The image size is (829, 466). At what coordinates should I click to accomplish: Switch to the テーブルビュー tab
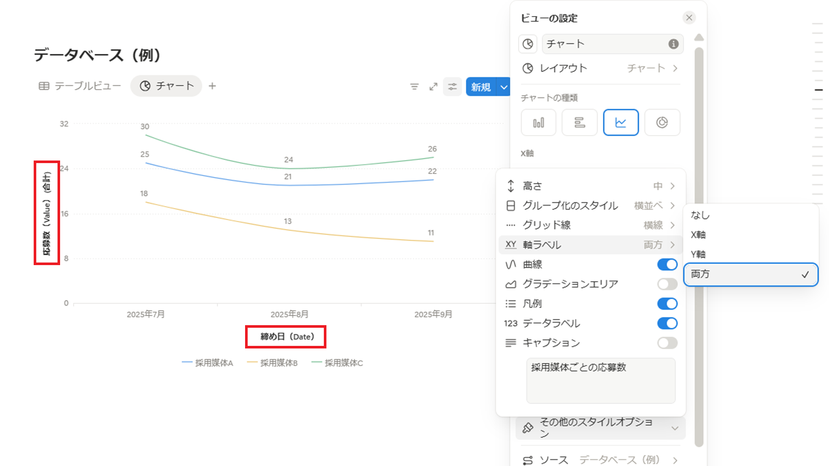pyautogui.click(x=80, y=86)
